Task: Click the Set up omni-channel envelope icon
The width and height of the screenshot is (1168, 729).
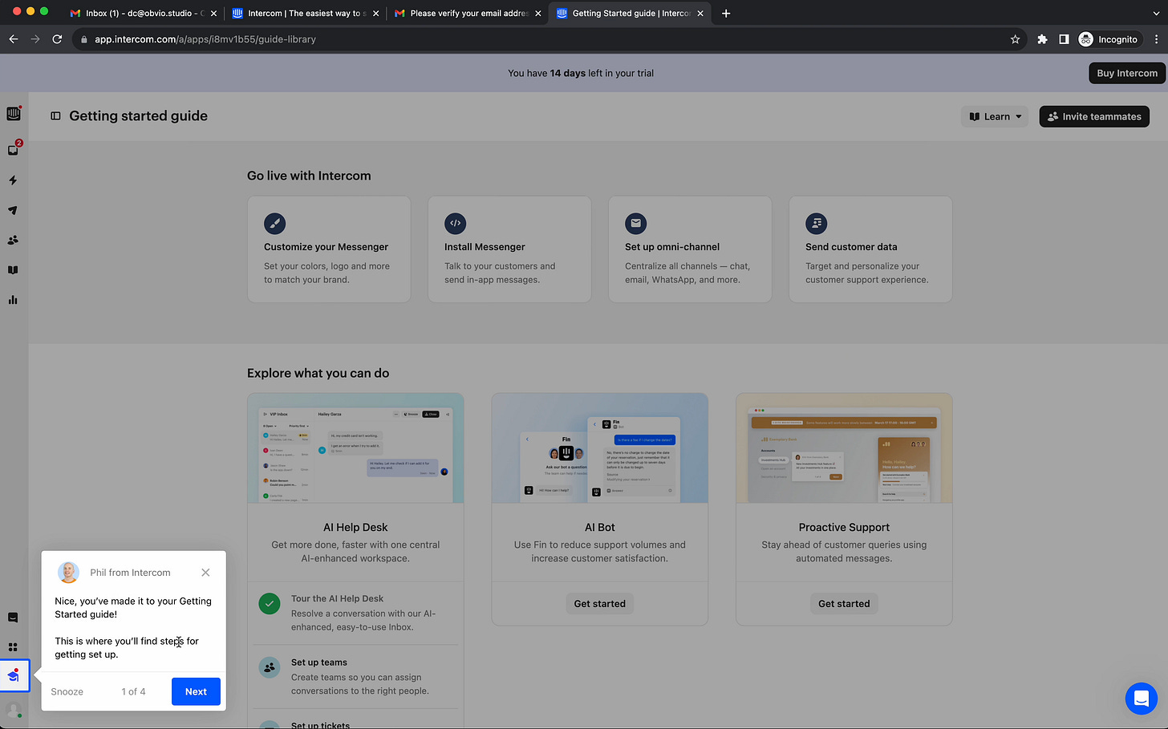Action: point(635,224)
